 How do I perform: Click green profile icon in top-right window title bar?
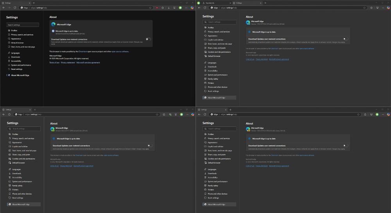point(199,3)
